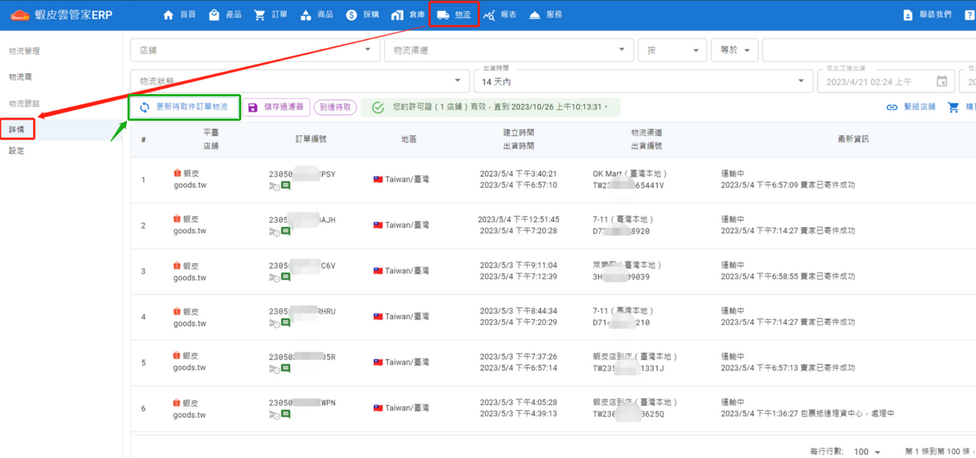Click the 包裹抵達理貨中心,處理中 status text
976x458 pixels.
point(848,413)
